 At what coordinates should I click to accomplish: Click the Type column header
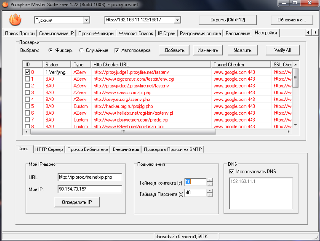click(81, 64)
